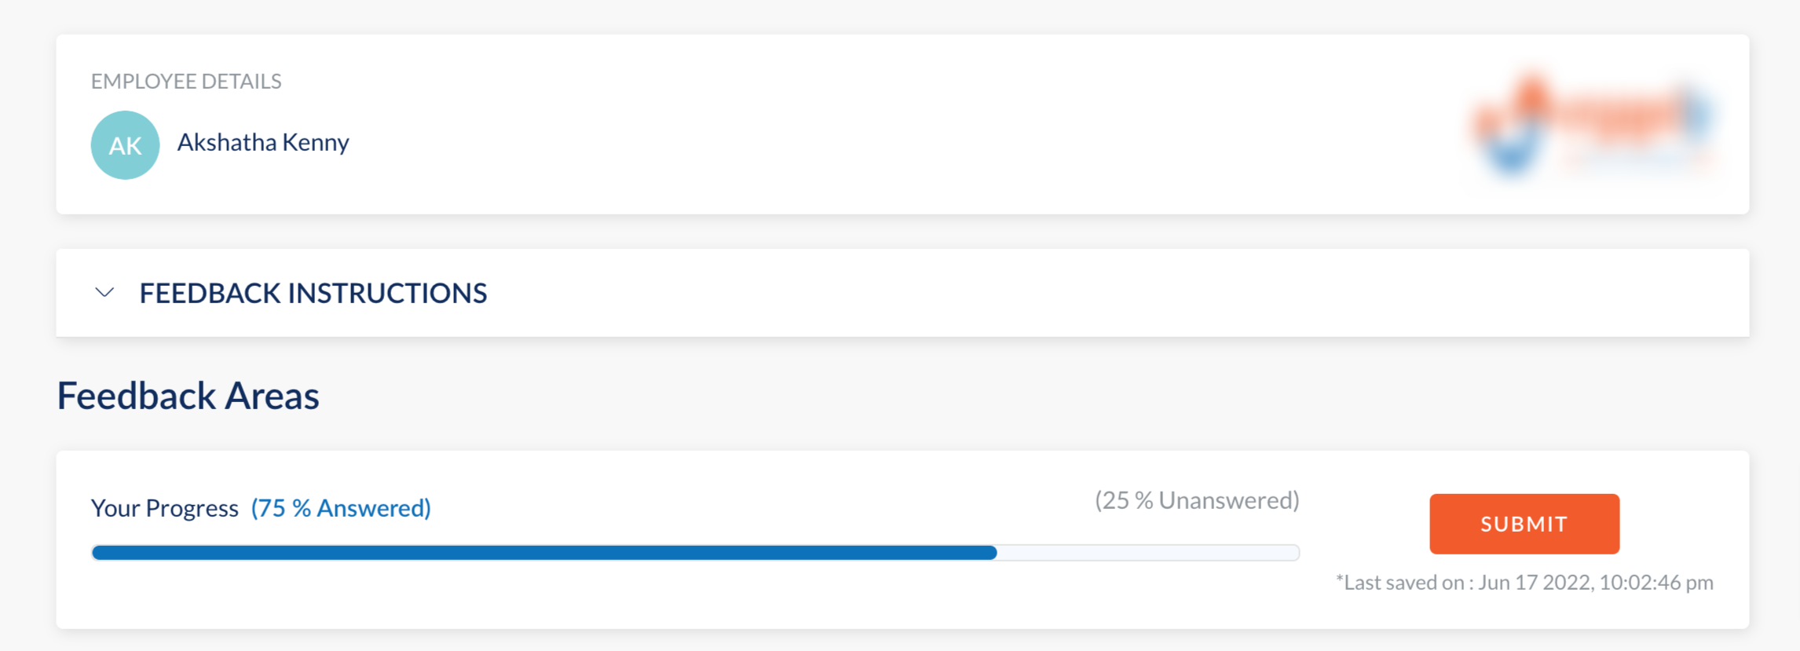Click the Your Progress label
Image resolution: width=1800 pixels, height=651 pixels.
(x=165, y=508)
